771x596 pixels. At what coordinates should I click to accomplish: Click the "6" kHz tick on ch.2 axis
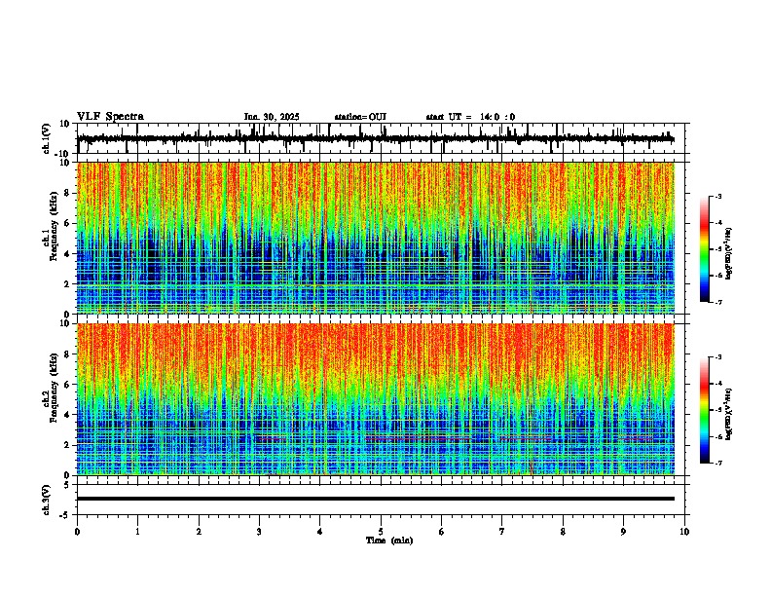click(68, 385)
